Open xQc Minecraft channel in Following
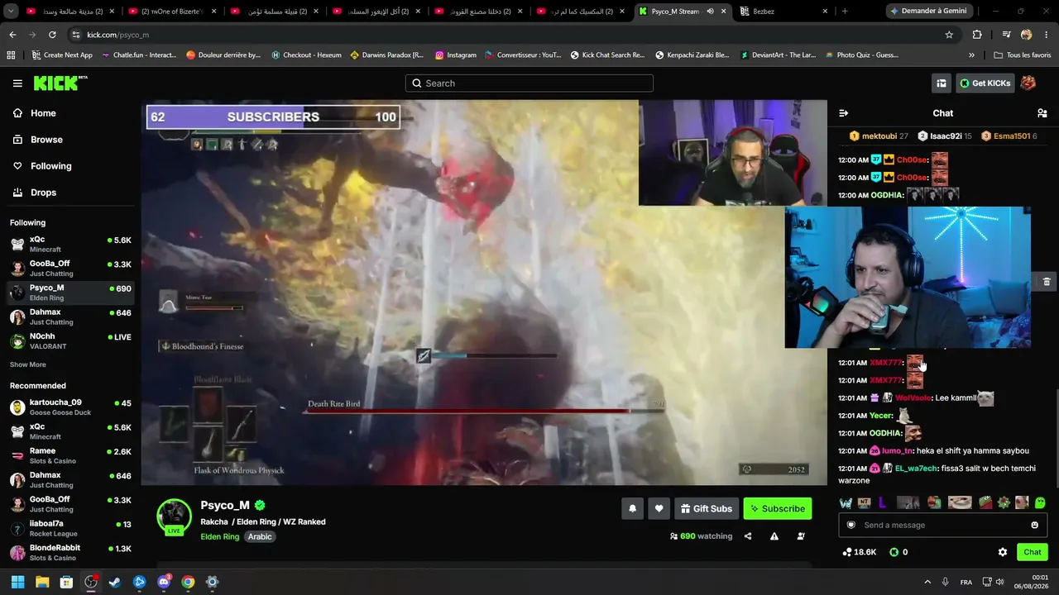This screenshot has width=1059, height=595. coord(70,244)
